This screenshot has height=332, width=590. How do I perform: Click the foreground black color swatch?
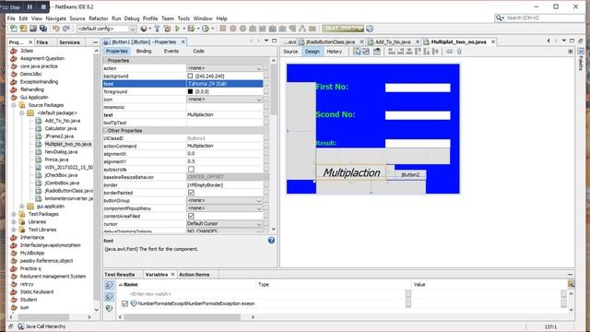pos(190,91)
